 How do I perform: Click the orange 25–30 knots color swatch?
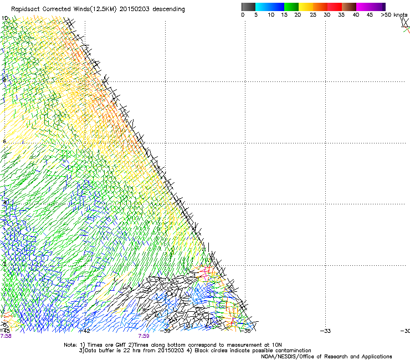tap(320, 7)
